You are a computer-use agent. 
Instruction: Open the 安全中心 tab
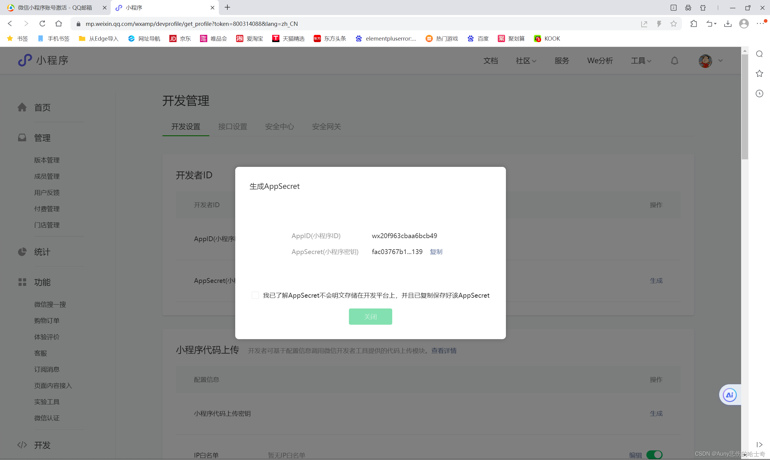279,127
